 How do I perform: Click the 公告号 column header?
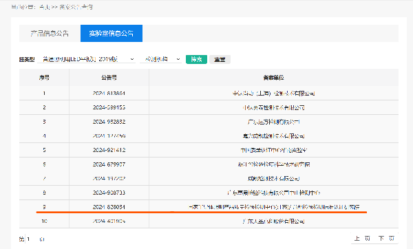(109, 78)
